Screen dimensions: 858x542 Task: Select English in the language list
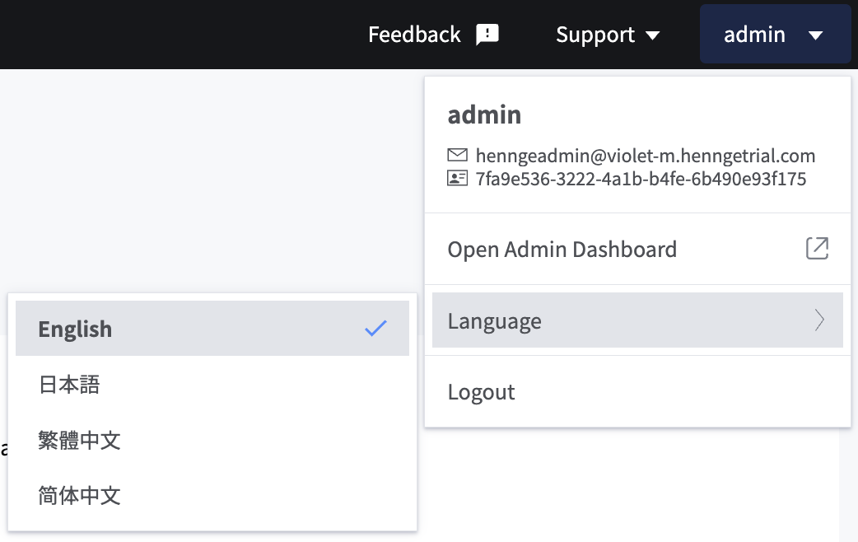click(x=212, y=329)
